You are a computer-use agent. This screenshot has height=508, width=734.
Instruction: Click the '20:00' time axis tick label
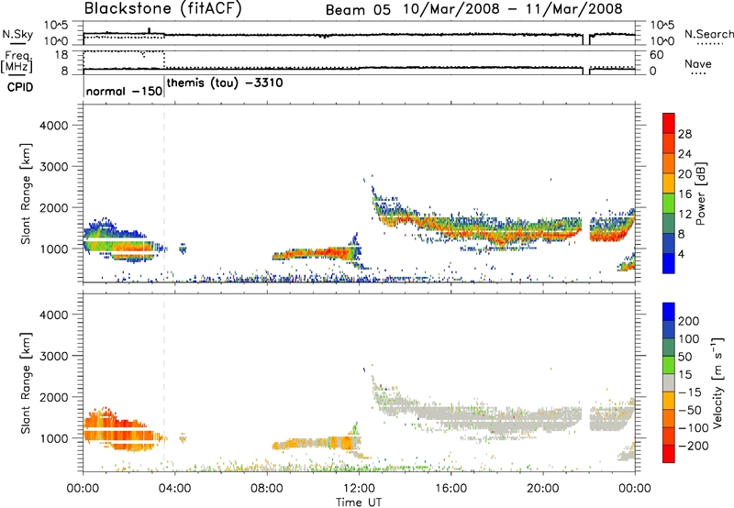click(x=543, y=489)
